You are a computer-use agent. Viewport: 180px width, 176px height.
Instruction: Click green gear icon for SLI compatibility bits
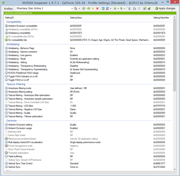[x=6, y=40]
